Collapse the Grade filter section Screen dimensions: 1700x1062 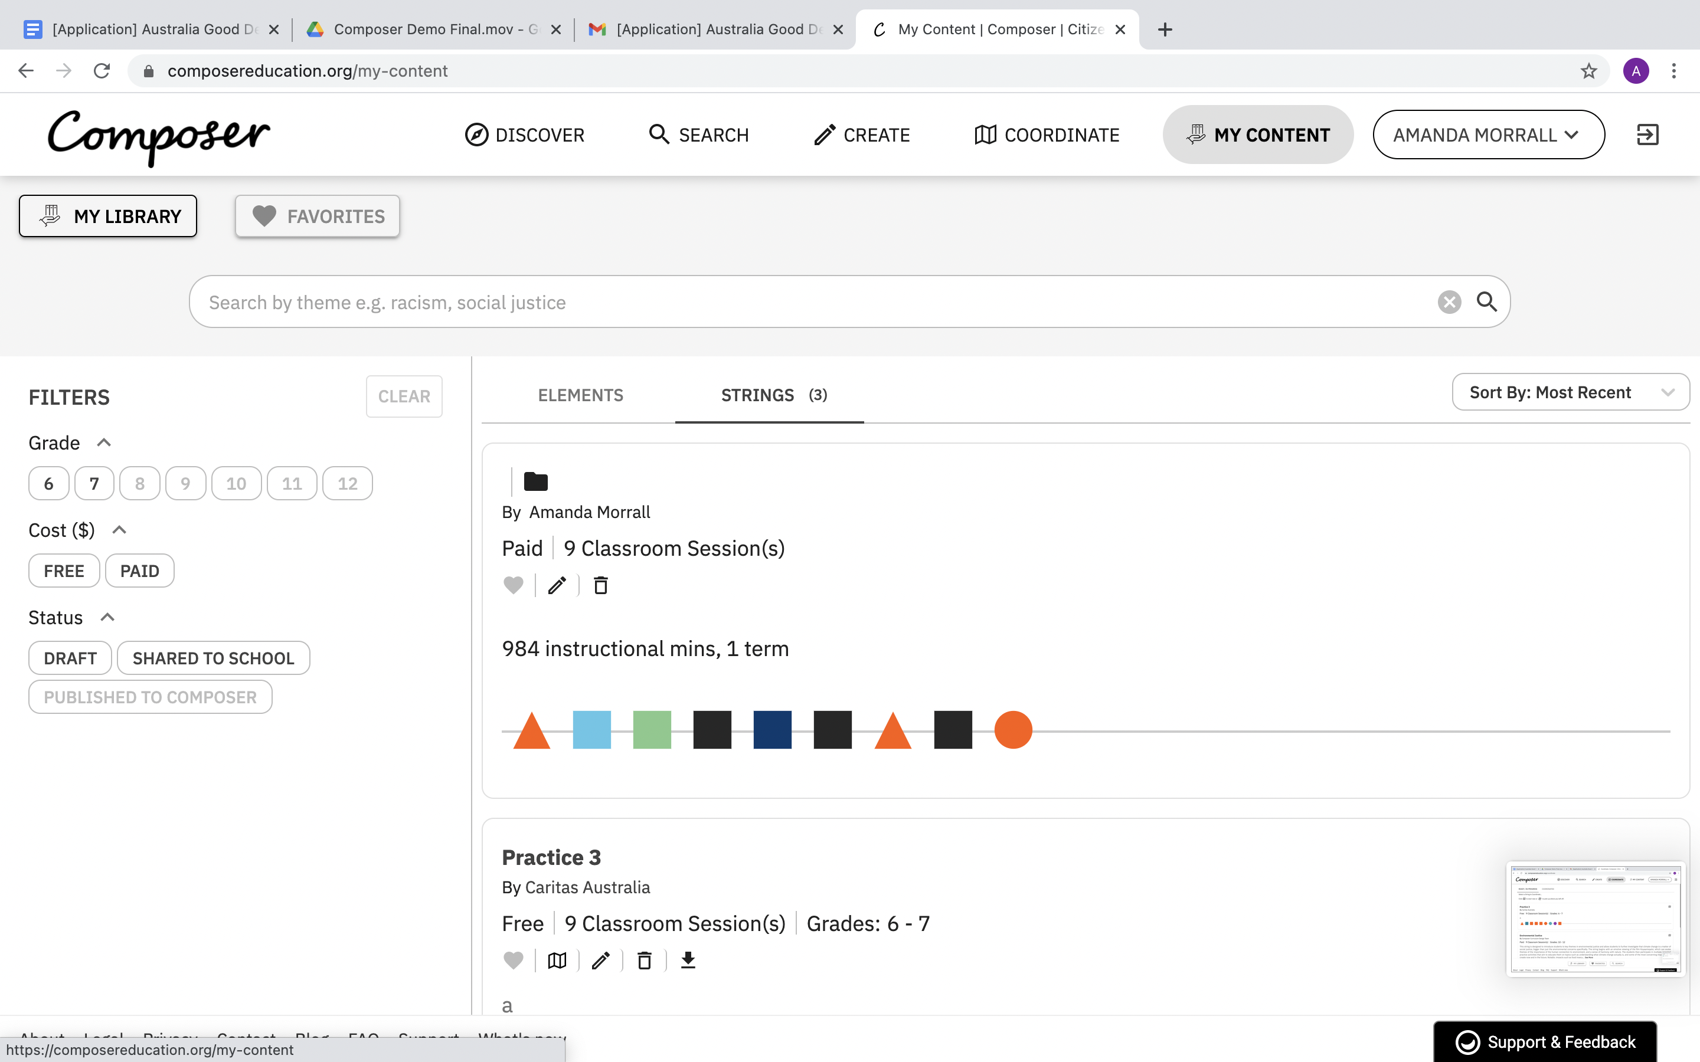(104, 443)
